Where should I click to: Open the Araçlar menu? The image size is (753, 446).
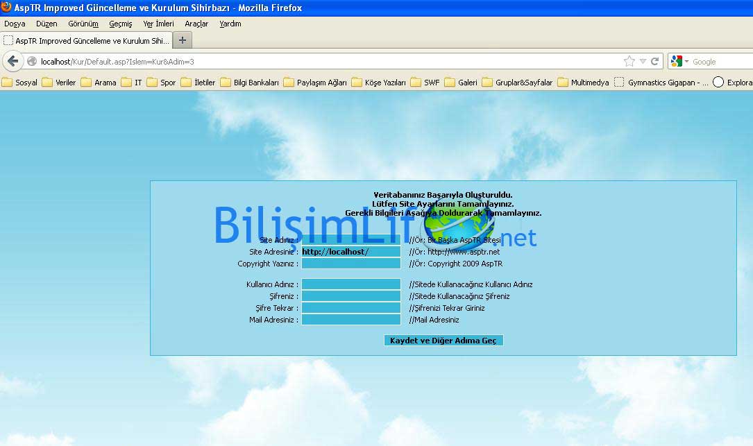(196, 24)
